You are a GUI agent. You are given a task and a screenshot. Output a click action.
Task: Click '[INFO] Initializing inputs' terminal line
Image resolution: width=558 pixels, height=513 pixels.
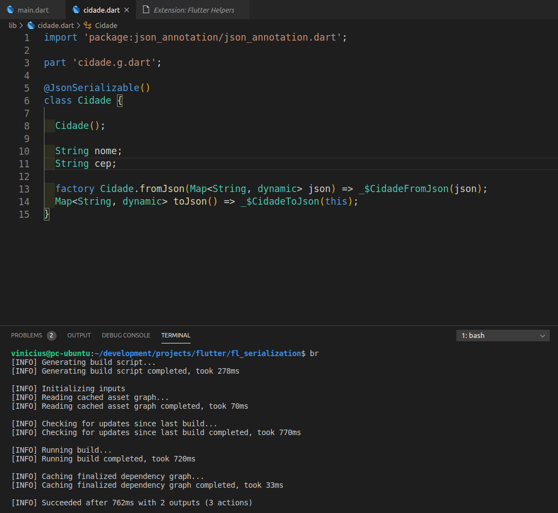click(x=68, y=388)
